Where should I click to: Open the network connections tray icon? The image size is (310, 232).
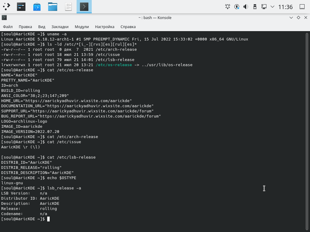(x=264, y=7)
